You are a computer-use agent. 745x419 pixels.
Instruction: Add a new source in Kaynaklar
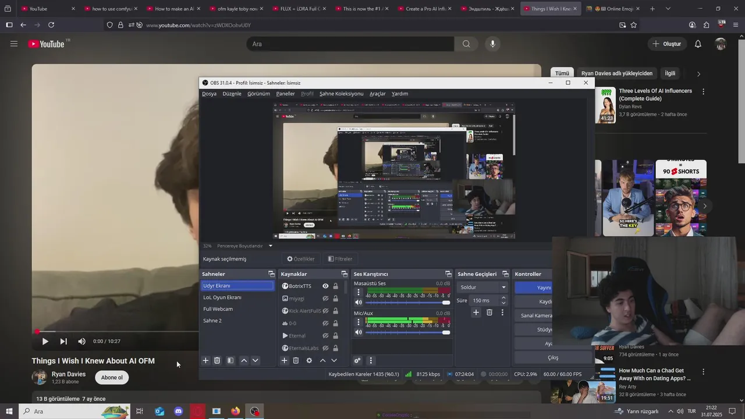point(285,361)
